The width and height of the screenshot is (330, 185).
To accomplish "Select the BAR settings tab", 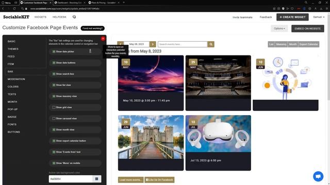I will [10, 71].
